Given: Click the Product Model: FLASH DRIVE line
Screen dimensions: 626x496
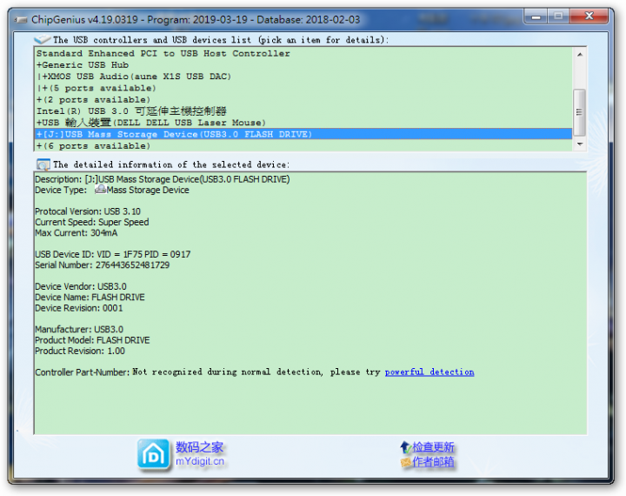Looking at the screenshot, I should point(92,339).
